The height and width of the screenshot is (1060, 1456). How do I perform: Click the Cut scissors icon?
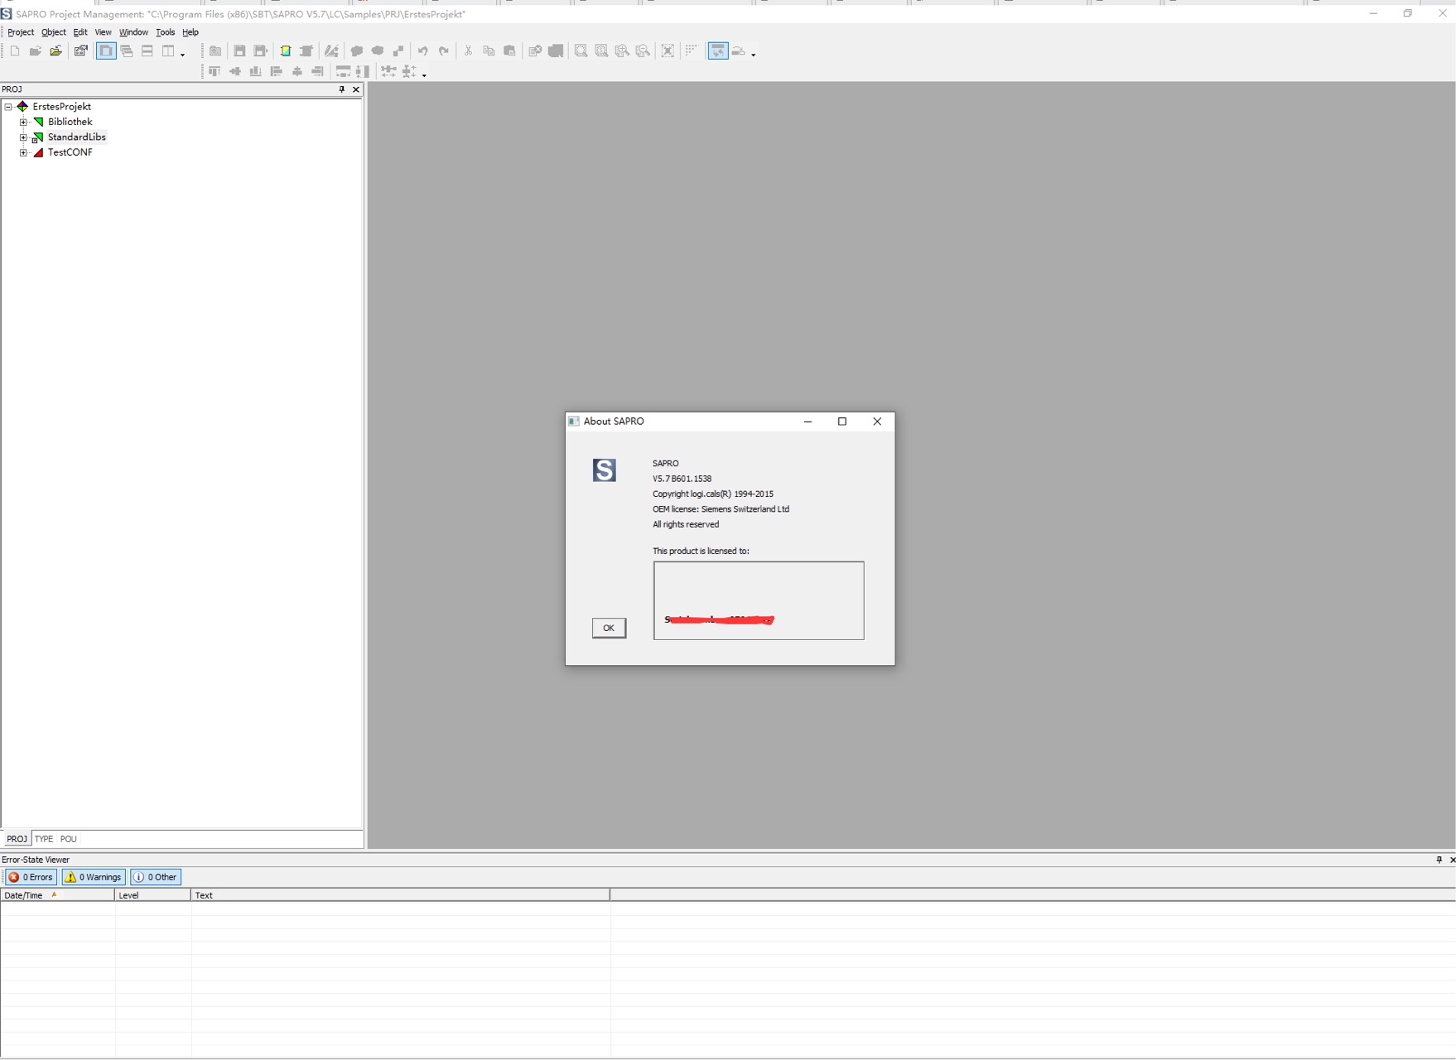click(x=468, y=51)
